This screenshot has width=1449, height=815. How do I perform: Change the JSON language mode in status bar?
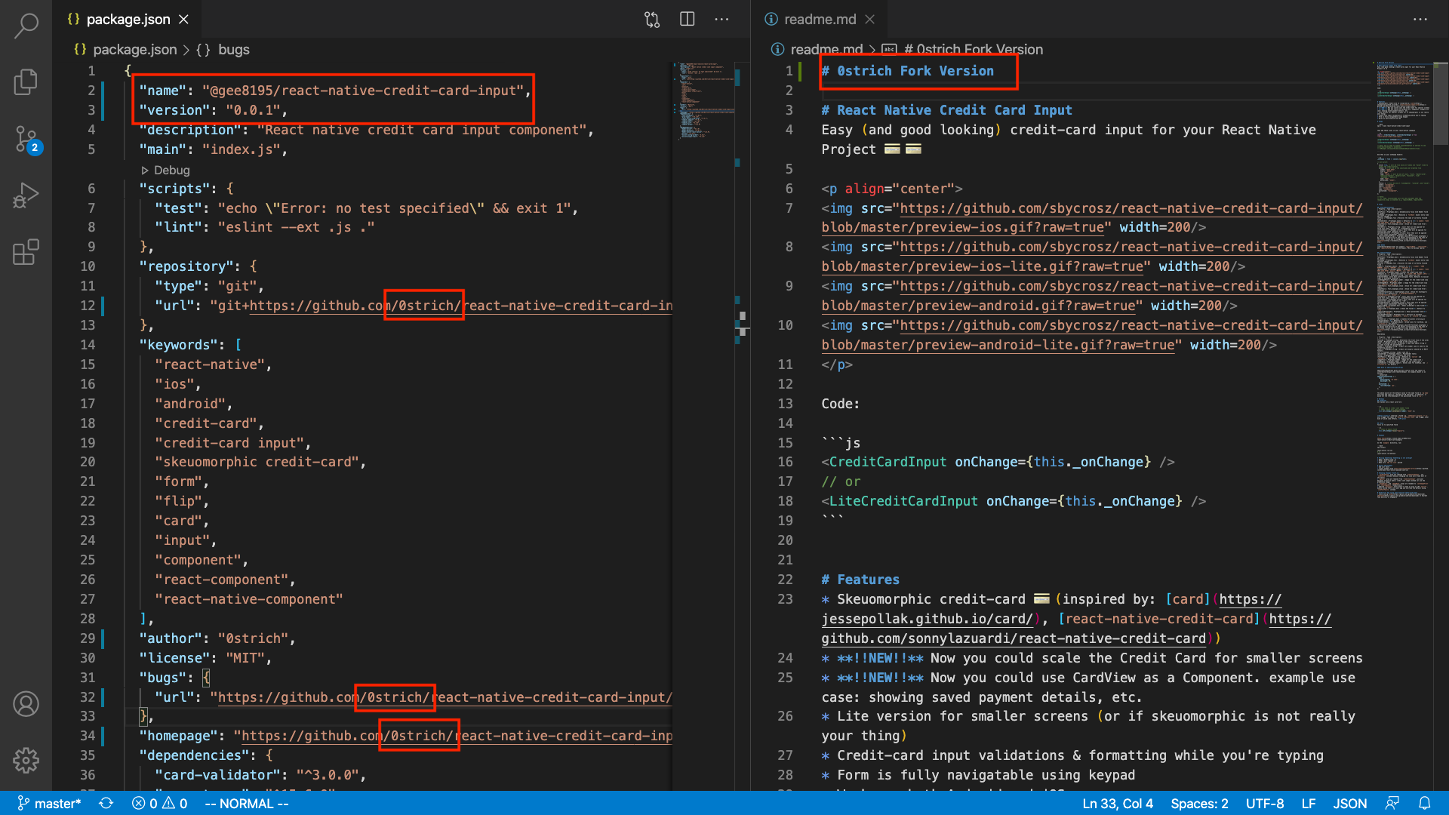1349,804
